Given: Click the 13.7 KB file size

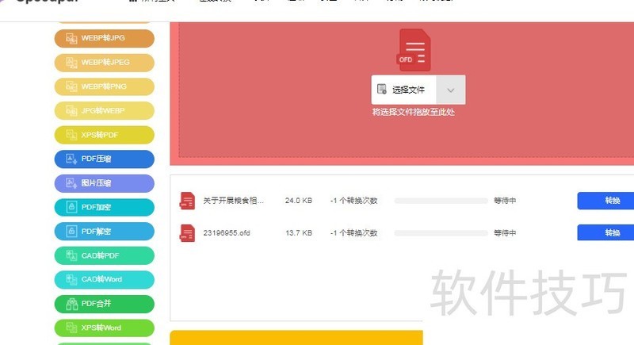Looking at the screenshot, I should pos(299,233).
